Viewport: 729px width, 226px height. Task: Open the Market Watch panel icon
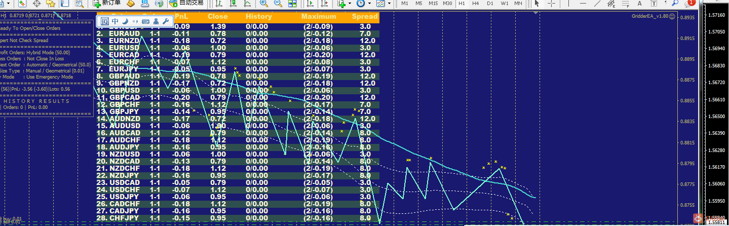click(x=22, y=3)
